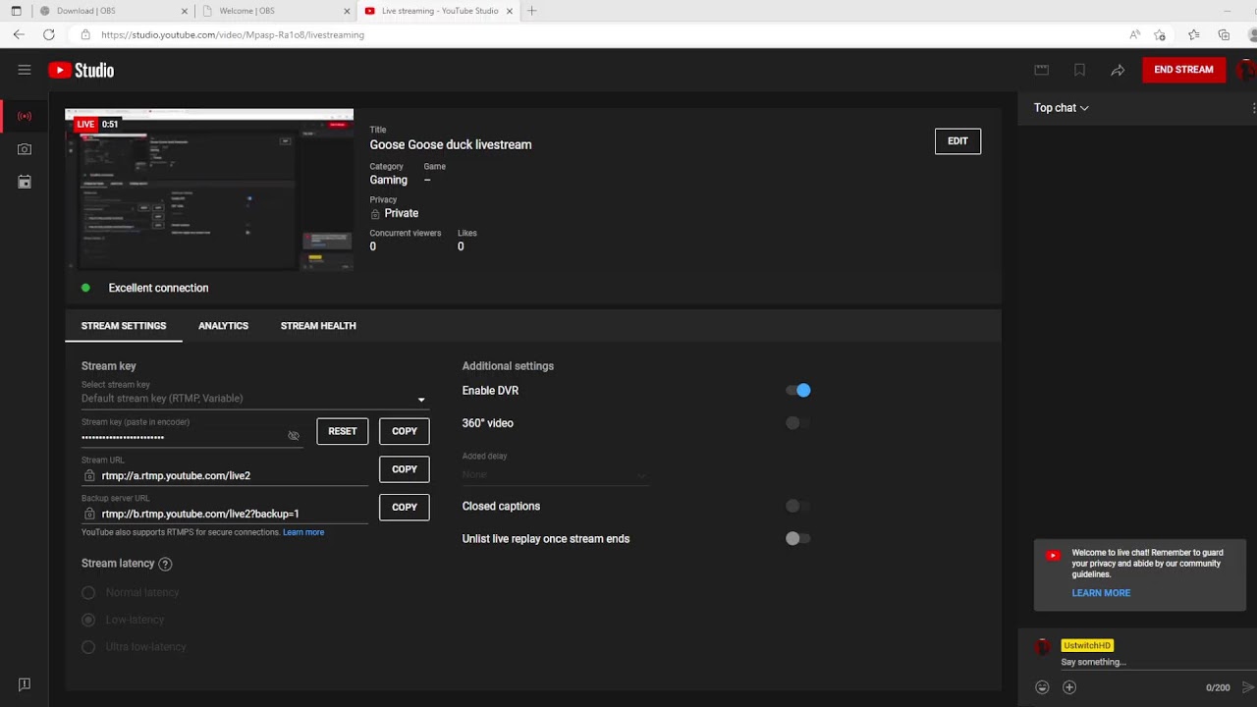Click the create clip icon in header
The height and width of the screenshot is (707, 1257).
tap(1042, 70)
